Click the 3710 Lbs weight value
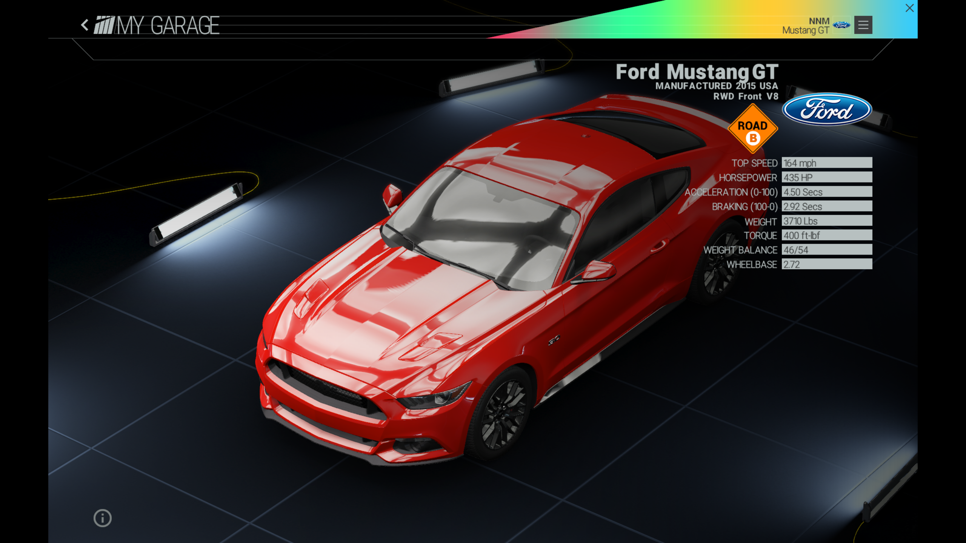Image resolution: width=966 pixels, height=543 pixels. point(827,221)
